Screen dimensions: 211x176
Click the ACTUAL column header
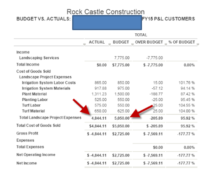[x=97, y=42]
